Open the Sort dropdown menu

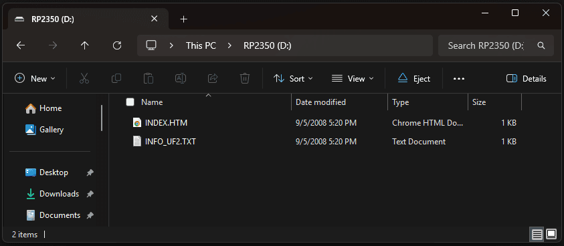(293, 78)
